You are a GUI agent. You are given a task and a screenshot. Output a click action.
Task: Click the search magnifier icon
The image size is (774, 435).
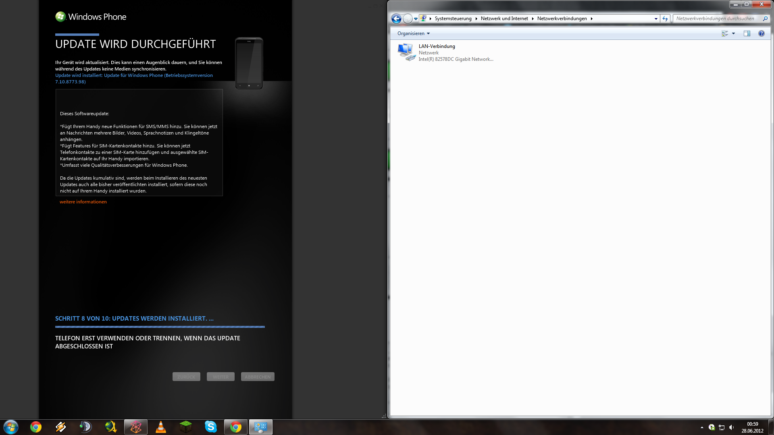click(765, 19)
